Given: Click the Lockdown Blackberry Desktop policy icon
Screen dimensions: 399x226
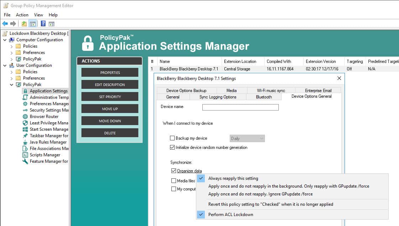Looking at the screenshot, I should pyautogui.click(x=5, y=33).
